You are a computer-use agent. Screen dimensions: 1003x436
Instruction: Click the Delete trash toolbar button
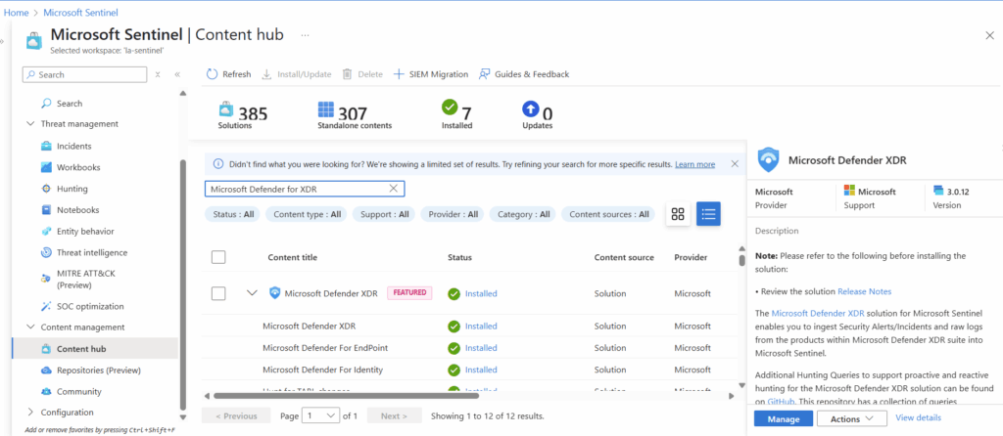[362, 74]
